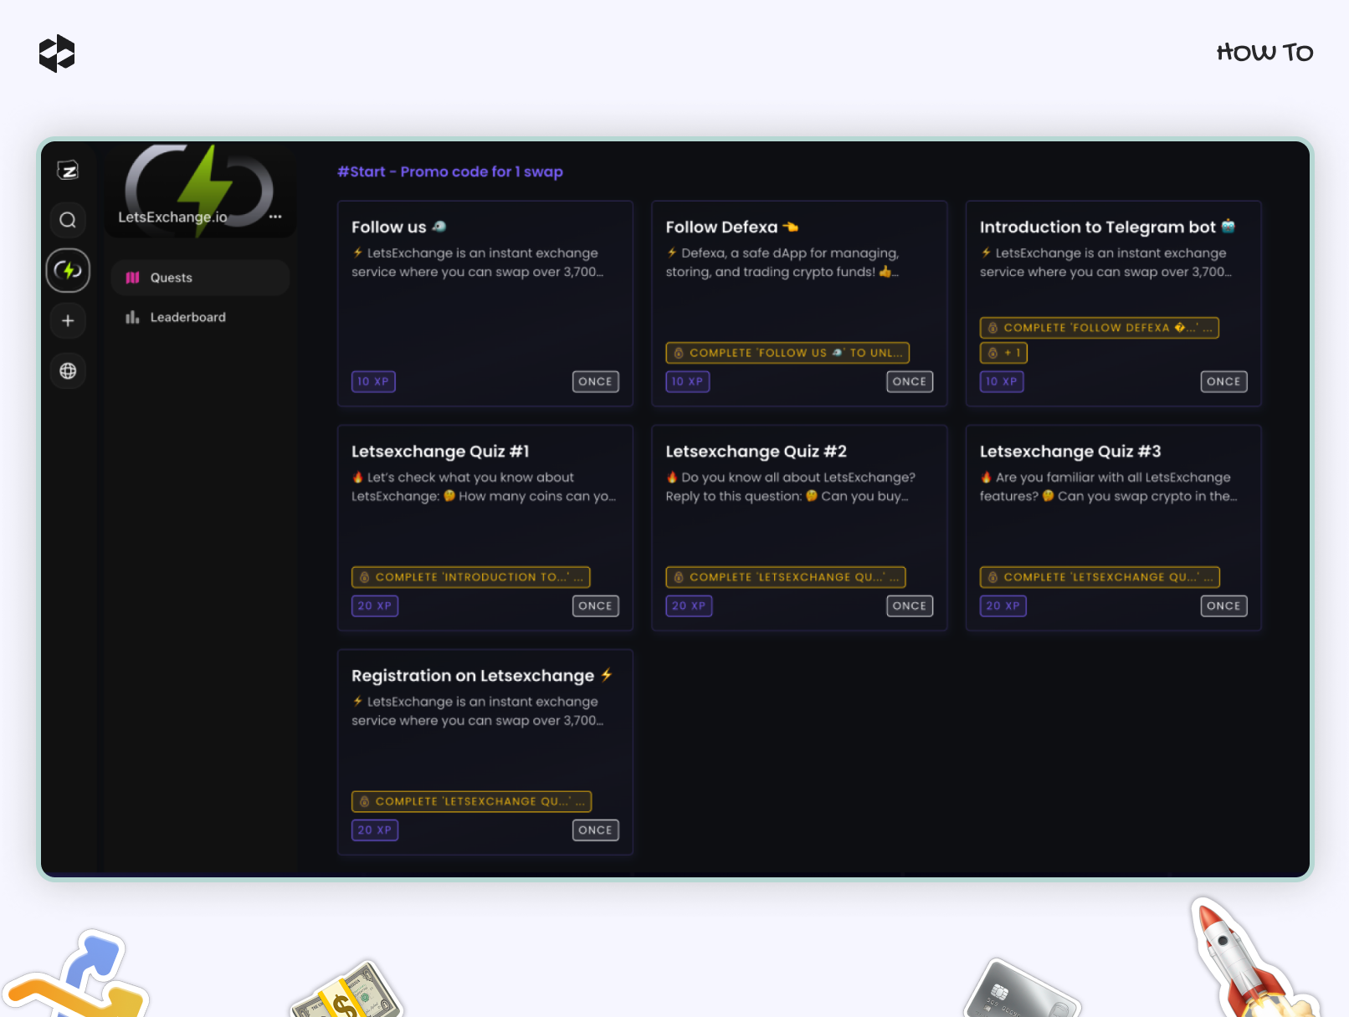Click the plus icon to add a community

(x=68, y=320)
